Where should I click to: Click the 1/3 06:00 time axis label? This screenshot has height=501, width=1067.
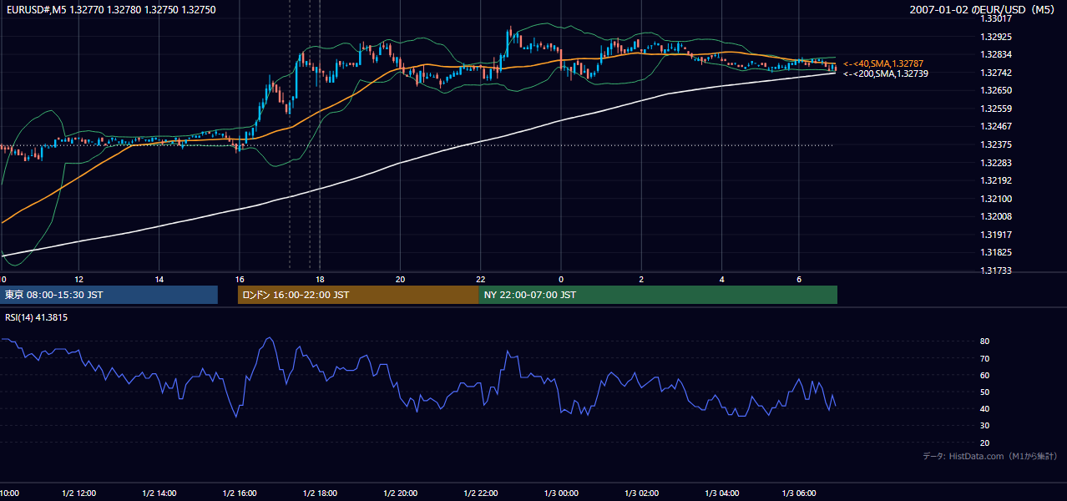(x=799, y=493)
